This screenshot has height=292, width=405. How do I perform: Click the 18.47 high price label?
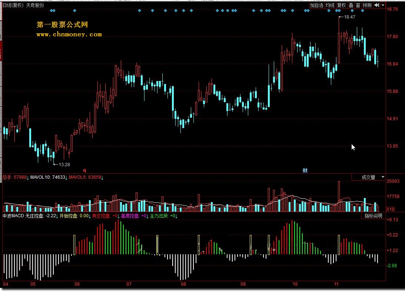point(349,17)
